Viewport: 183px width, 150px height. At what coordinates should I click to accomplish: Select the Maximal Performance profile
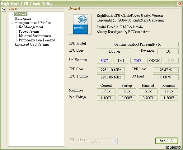point(35,36)
